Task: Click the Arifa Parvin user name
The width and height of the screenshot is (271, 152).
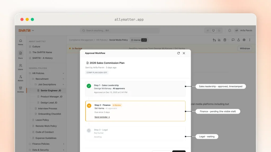Action: point(246,30)
